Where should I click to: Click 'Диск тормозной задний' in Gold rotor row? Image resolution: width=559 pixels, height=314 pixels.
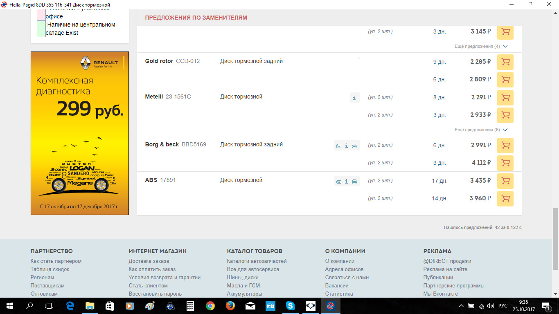[251, 61]
